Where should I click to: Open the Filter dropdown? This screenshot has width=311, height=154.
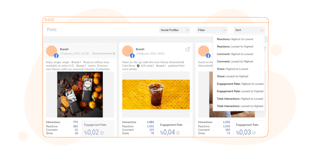tap(212, 30)
